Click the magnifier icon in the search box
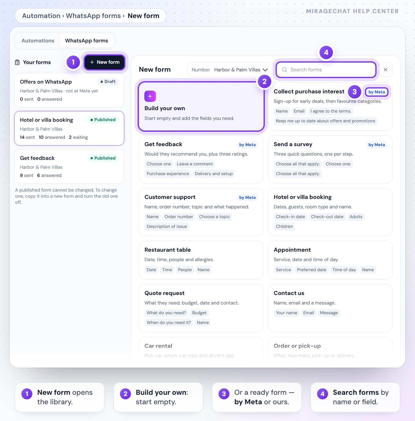This screenshot has height=421, width=415. tap(284, 70)
